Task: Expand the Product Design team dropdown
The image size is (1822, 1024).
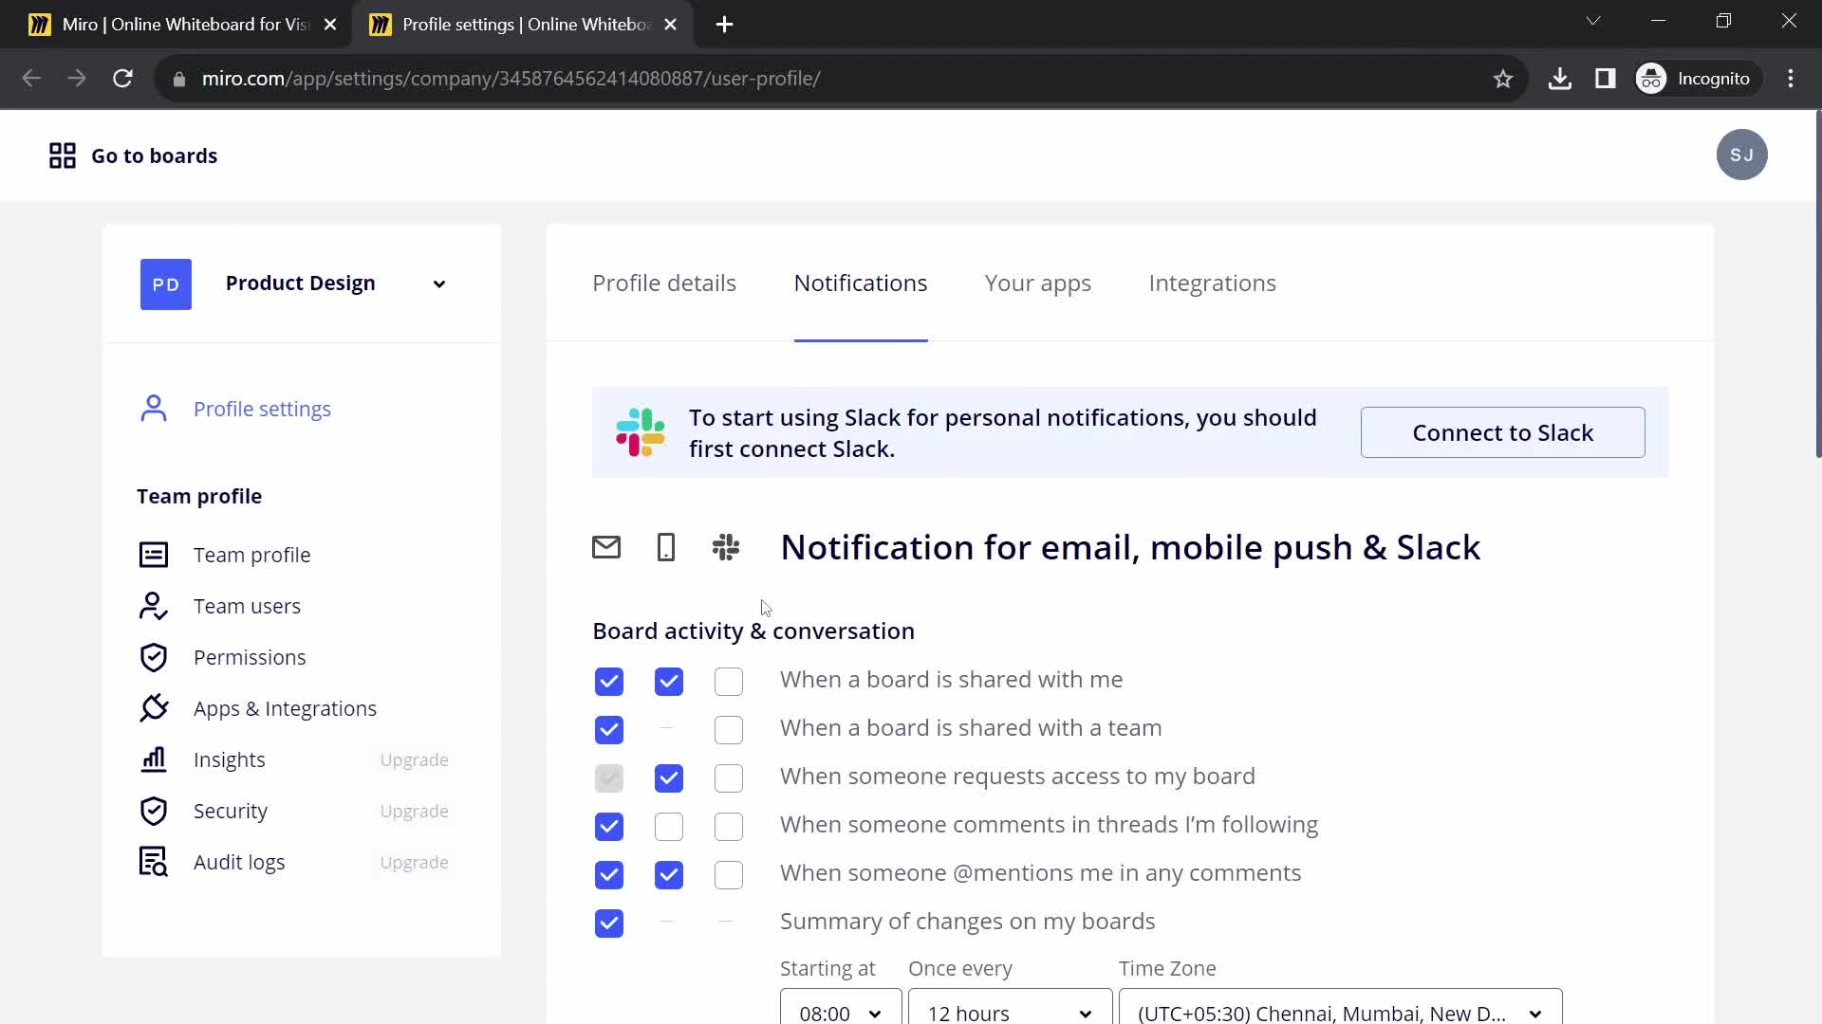Action: 440,283
